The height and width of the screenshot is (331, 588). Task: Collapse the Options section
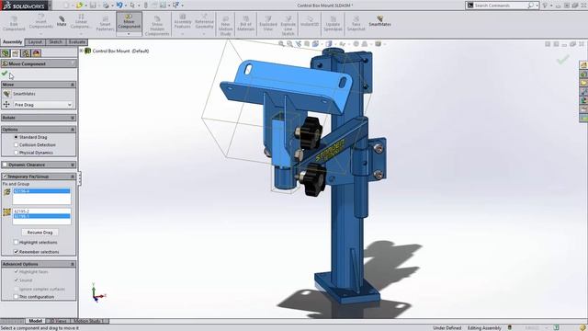[73, 130]
